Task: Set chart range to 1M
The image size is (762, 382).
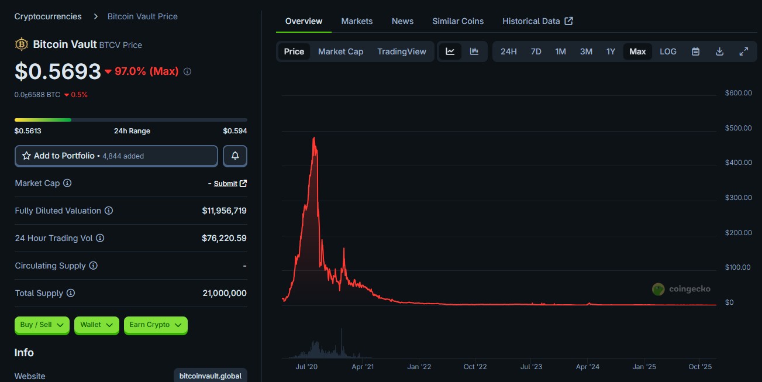Action: (x=560, y=51)
